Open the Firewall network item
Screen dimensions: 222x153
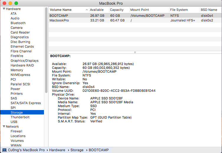[17, 131]
